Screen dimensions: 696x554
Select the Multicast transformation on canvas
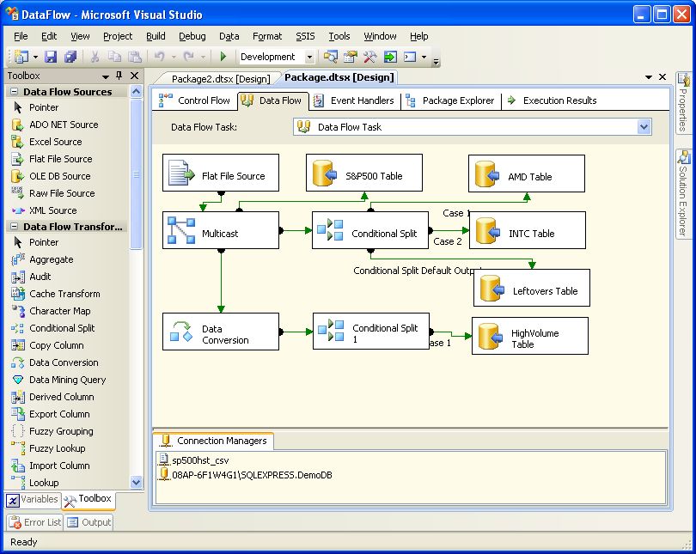221,230
